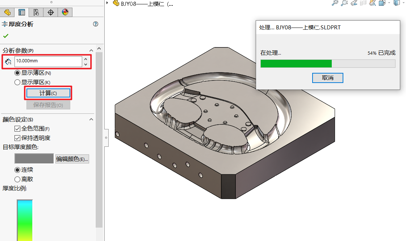This screenshot has width=406, height=241.
Task: Click the Previous View icon
Action: click(354, 3)
